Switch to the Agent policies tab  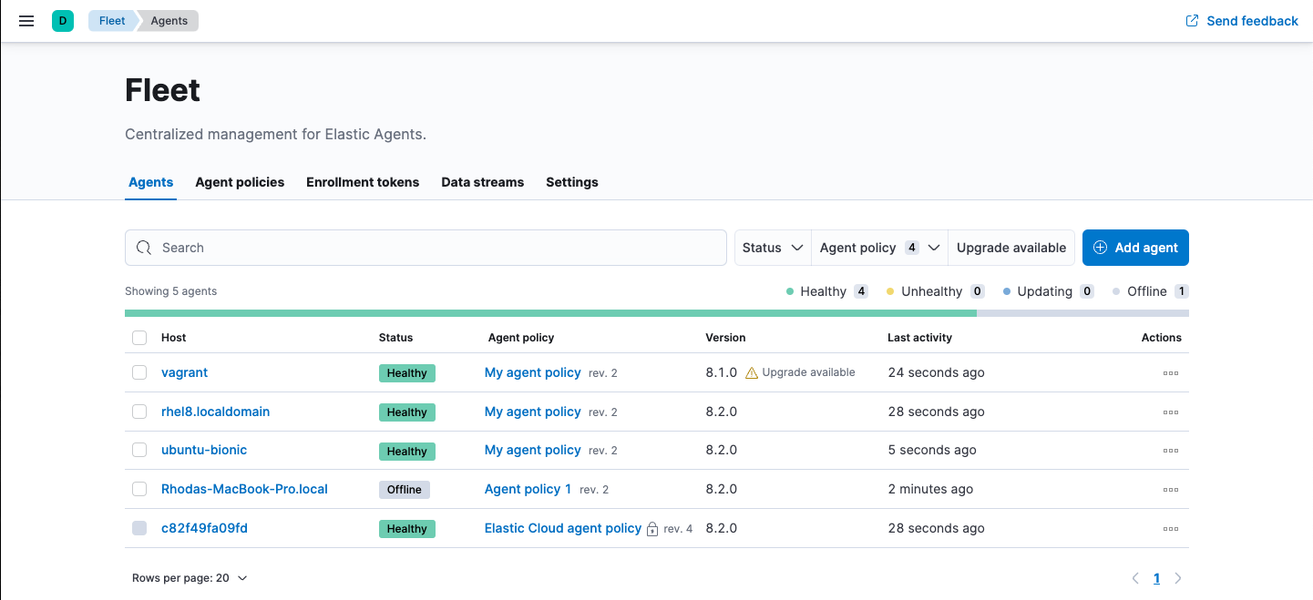[x=240, y=182]
